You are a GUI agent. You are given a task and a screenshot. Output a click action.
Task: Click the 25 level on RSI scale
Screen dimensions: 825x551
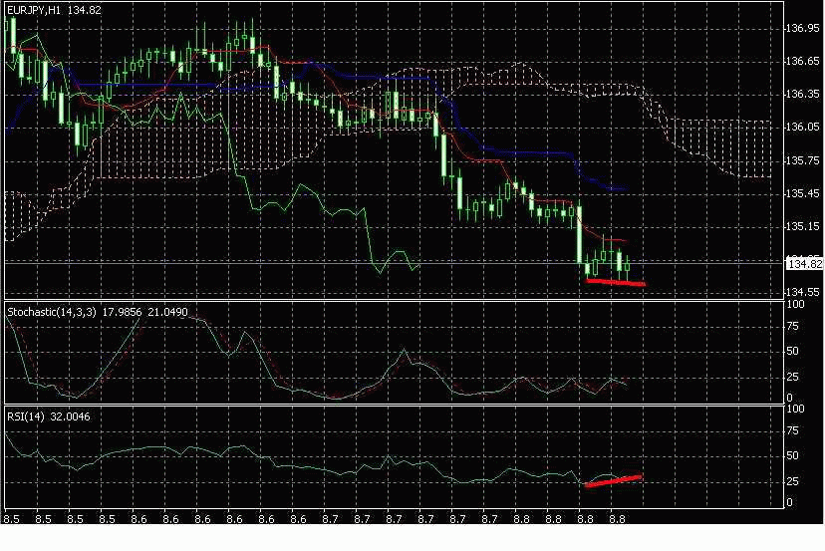pos(792,481)
